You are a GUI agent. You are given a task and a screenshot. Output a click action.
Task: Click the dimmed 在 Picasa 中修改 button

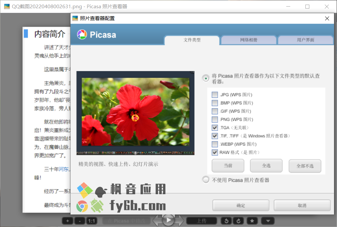tap(126, 221)
